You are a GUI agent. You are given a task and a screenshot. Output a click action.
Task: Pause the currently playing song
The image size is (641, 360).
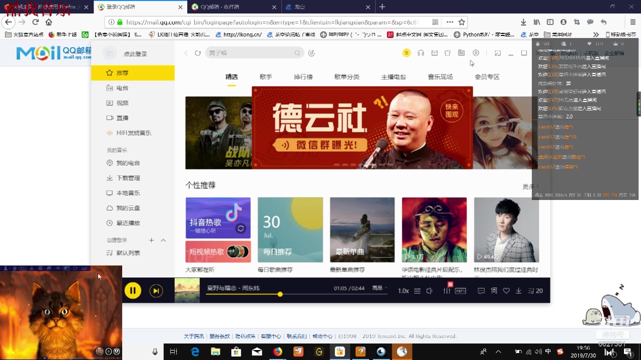(x=133, y=290)
